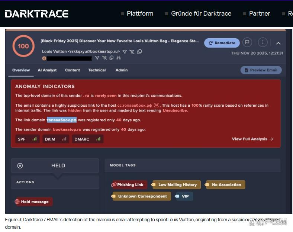Switch to the AI Analyst tab
Viewport: 293px width, 232px height.
(47, 70)
